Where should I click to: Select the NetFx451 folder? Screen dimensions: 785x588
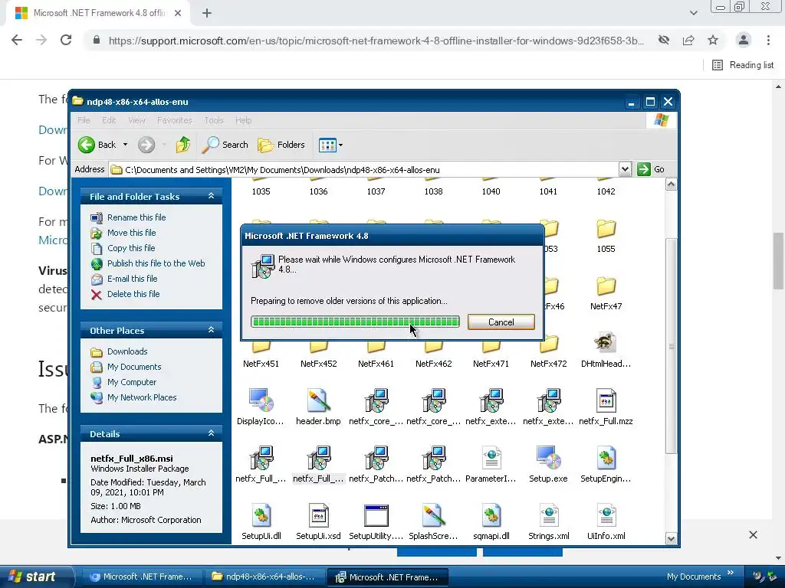pyautogui.click(x=261, y=355)
